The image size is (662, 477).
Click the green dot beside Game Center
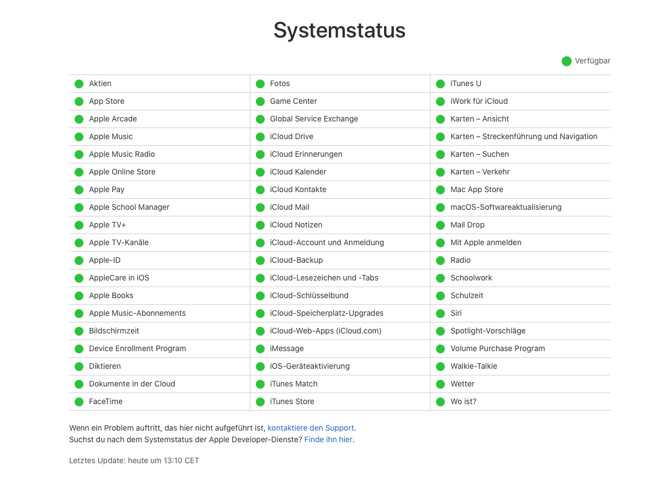click(260, 102)
